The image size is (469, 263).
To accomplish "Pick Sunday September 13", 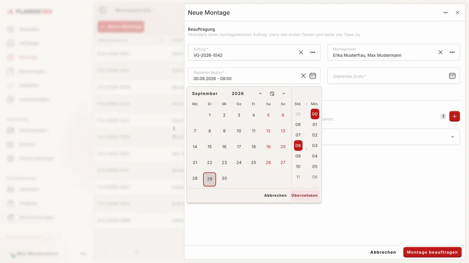I will coord(283,131).
